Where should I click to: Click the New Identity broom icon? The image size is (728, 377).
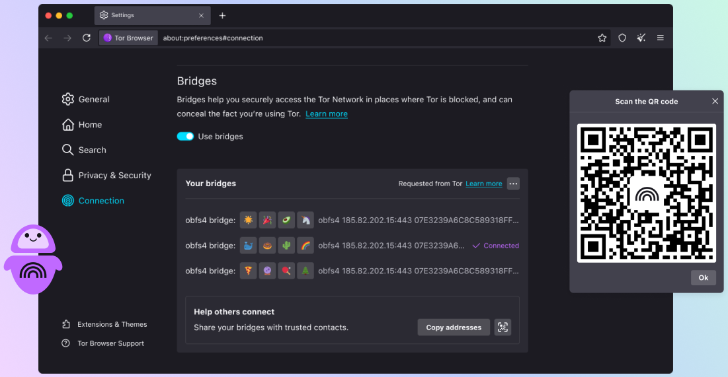pos(641,38)
